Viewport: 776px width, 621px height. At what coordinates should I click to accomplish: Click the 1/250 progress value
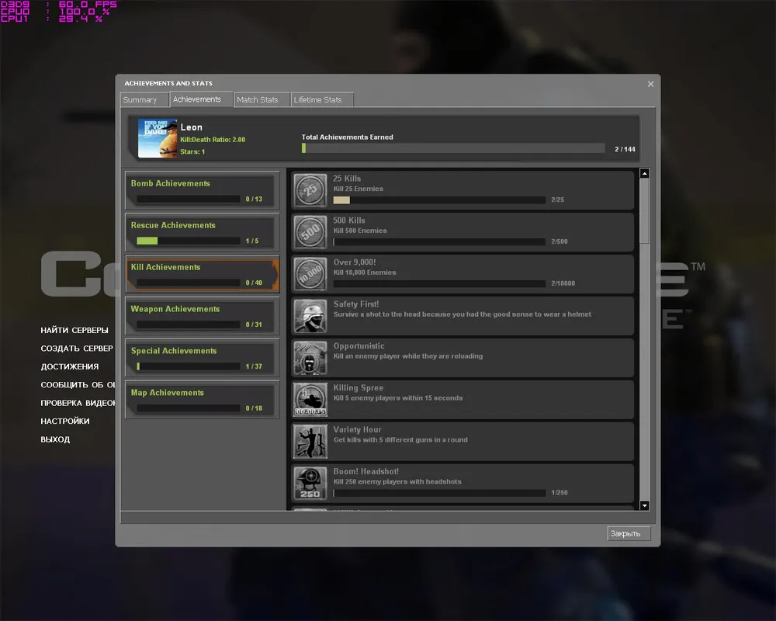pyautogui.click(x=559, y=492)
